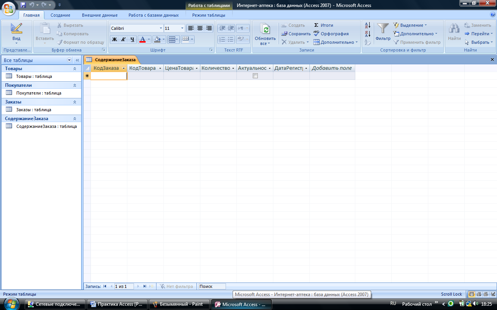
Task: Toggle bold with the Ж button
Action: point(115,39)
